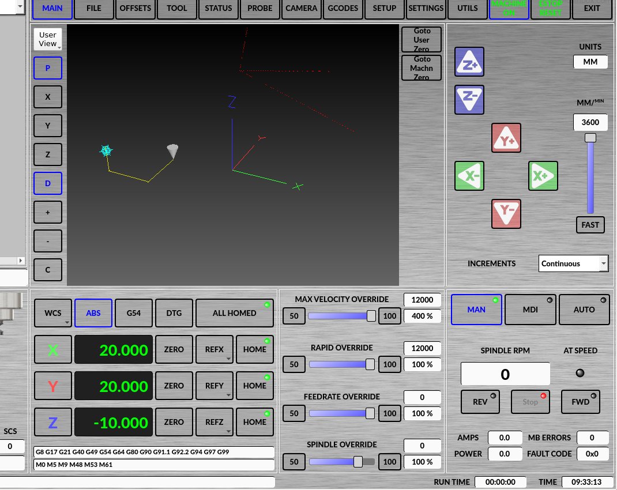Image resolution: width=617 pixels, height=490 pixels.
Task: Open the MAIN tab
Action: coord(52,9)
